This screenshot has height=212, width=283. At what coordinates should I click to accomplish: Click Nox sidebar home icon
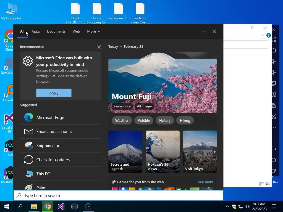(x=274, y=160)
